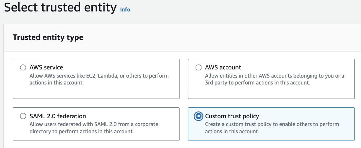The height and width of the screenshot is (148, 361).
Task: Click the selected Custom trust policy radio button
Action: 199,116
